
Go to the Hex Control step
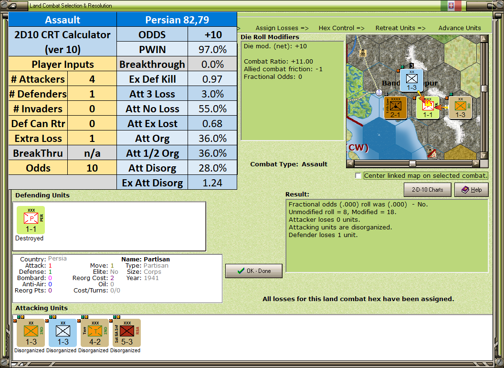click(341, 28)
